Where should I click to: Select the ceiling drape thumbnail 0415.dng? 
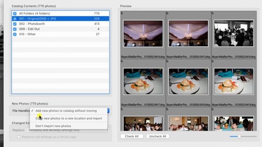pyautogui.click(x=188, y=33)
